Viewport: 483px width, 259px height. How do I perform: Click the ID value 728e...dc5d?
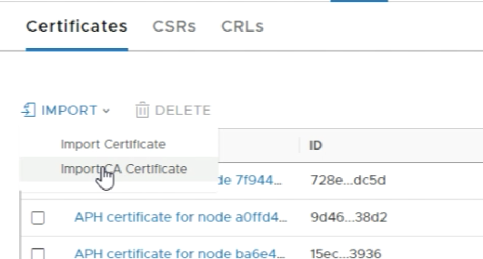click(x=348, y=181)
